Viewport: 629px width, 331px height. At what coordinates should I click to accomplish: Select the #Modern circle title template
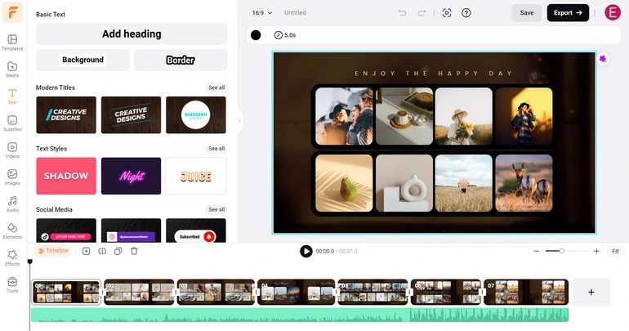(196, 114)
